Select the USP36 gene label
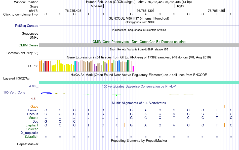 click(x=33, y=66)
